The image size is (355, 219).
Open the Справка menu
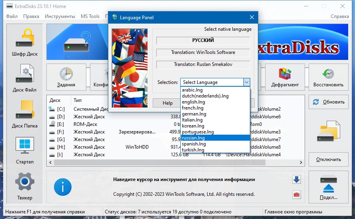339,16
